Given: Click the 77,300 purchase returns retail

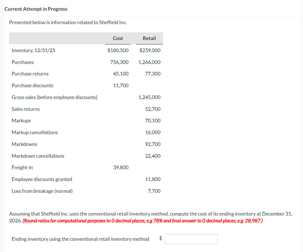Looking at the screenshot, I should point(153,74).
